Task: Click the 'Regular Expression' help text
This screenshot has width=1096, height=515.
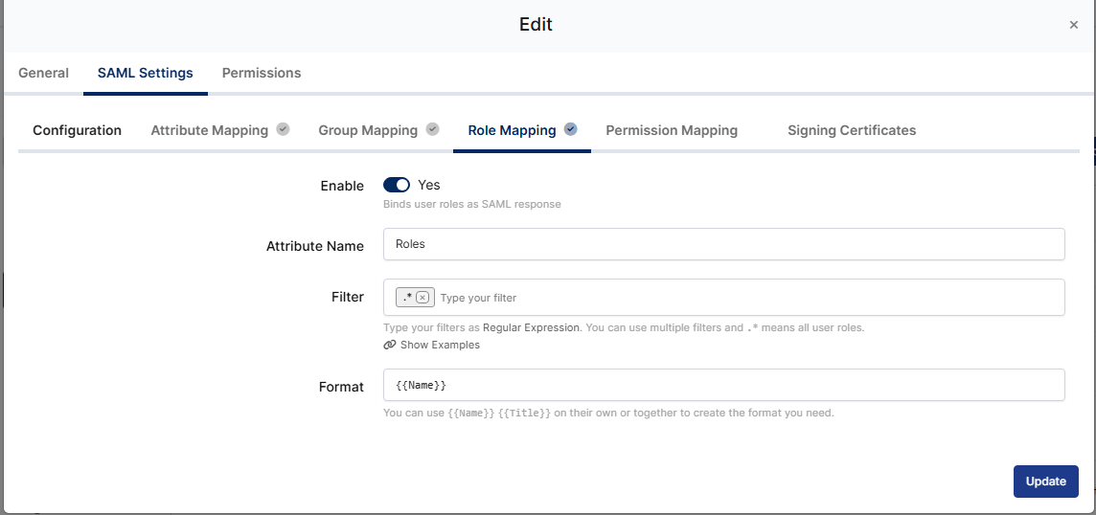Action: click(531, 327)
